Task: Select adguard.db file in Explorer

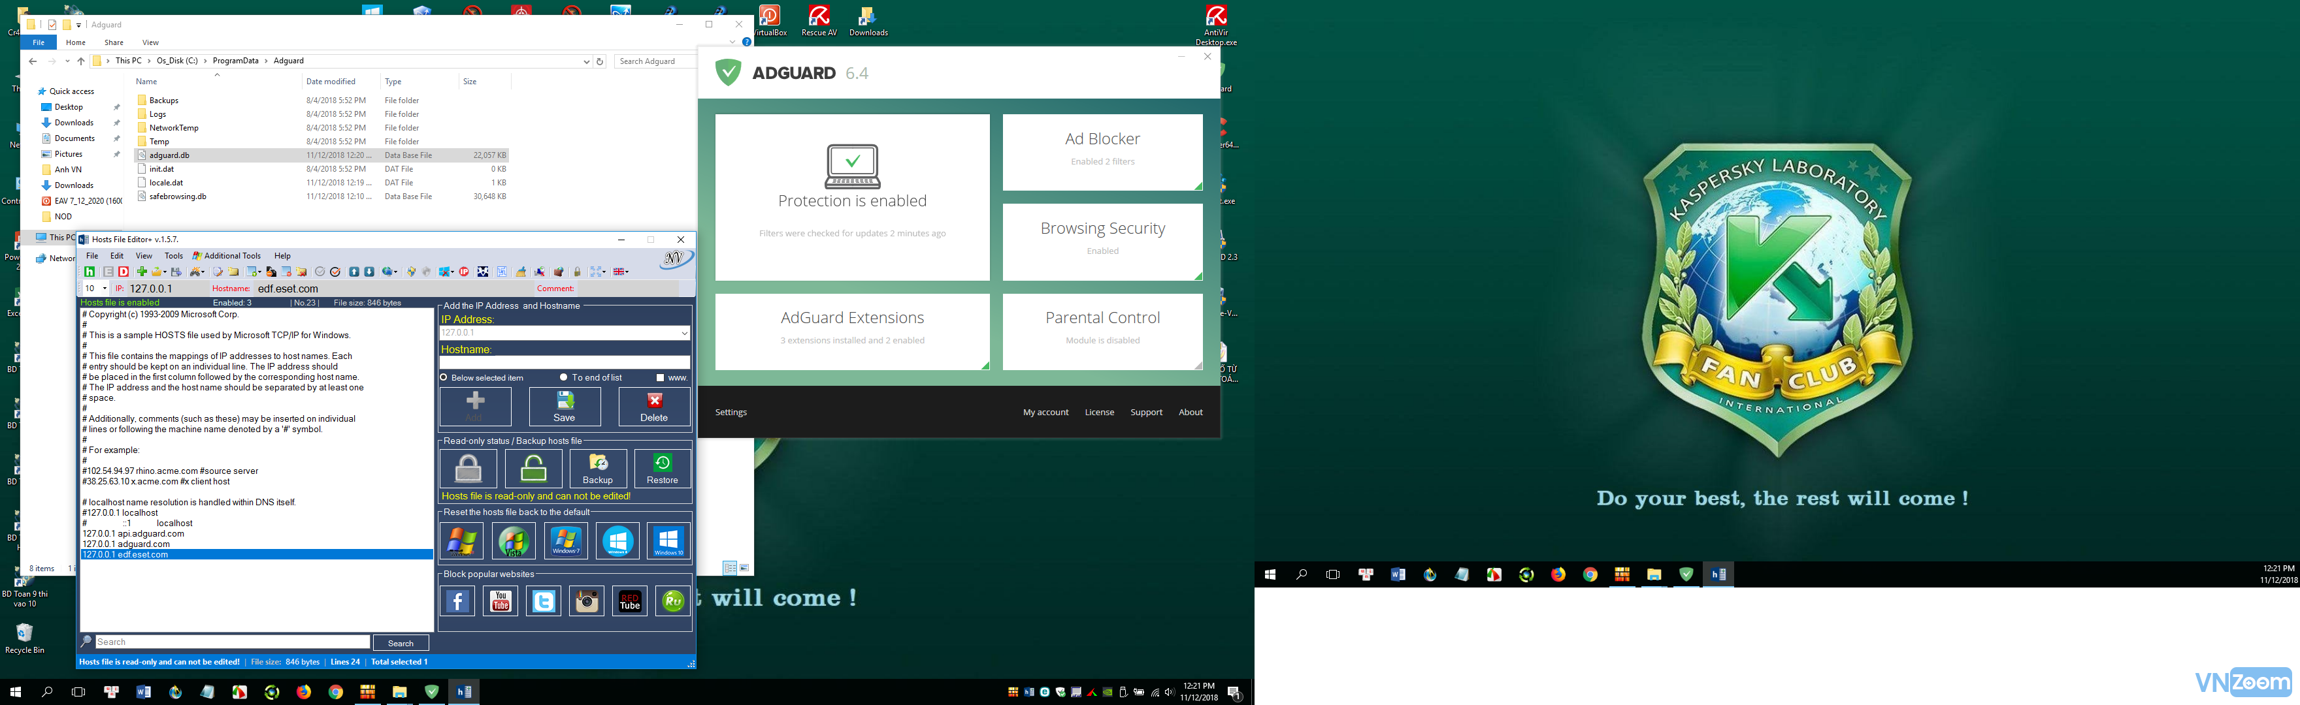Action: 321,155
